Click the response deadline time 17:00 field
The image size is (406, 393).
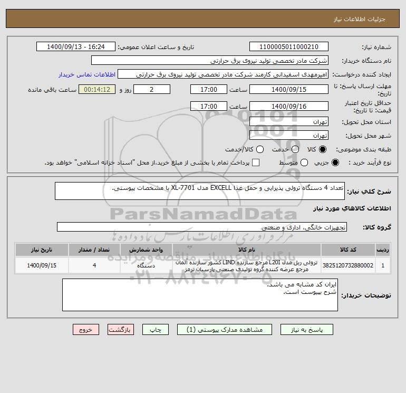click(x=209, y=89)
